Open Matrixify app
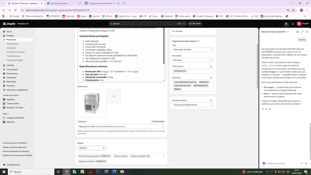This screenshot has width=311, height=175. 11,122
